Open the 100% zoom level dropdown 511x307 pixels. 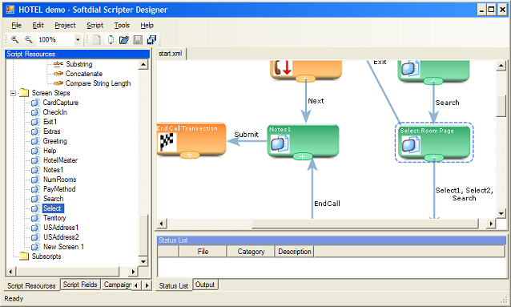coord(78,40)
